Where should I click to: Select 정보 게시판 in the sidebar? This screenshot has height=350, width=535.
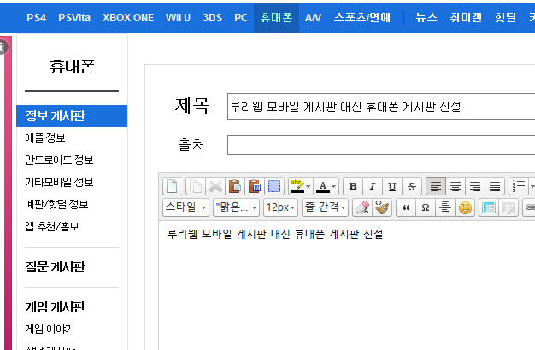[72, 116]
